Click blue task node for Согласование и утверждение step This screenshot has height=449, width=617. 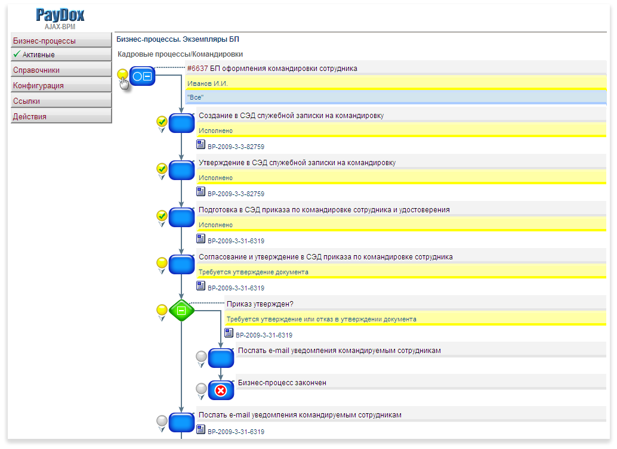coord(181,265)
